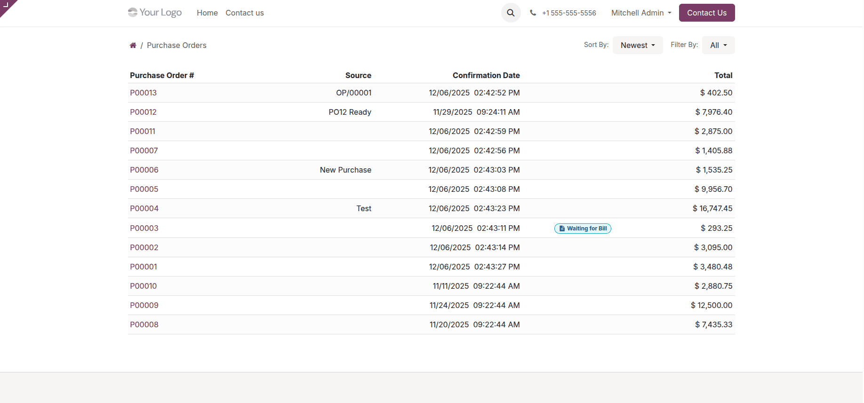Click the OP/00001 source cell
Image resolution: width=864 pixels, height=403 pixels.
pos(354,93)
